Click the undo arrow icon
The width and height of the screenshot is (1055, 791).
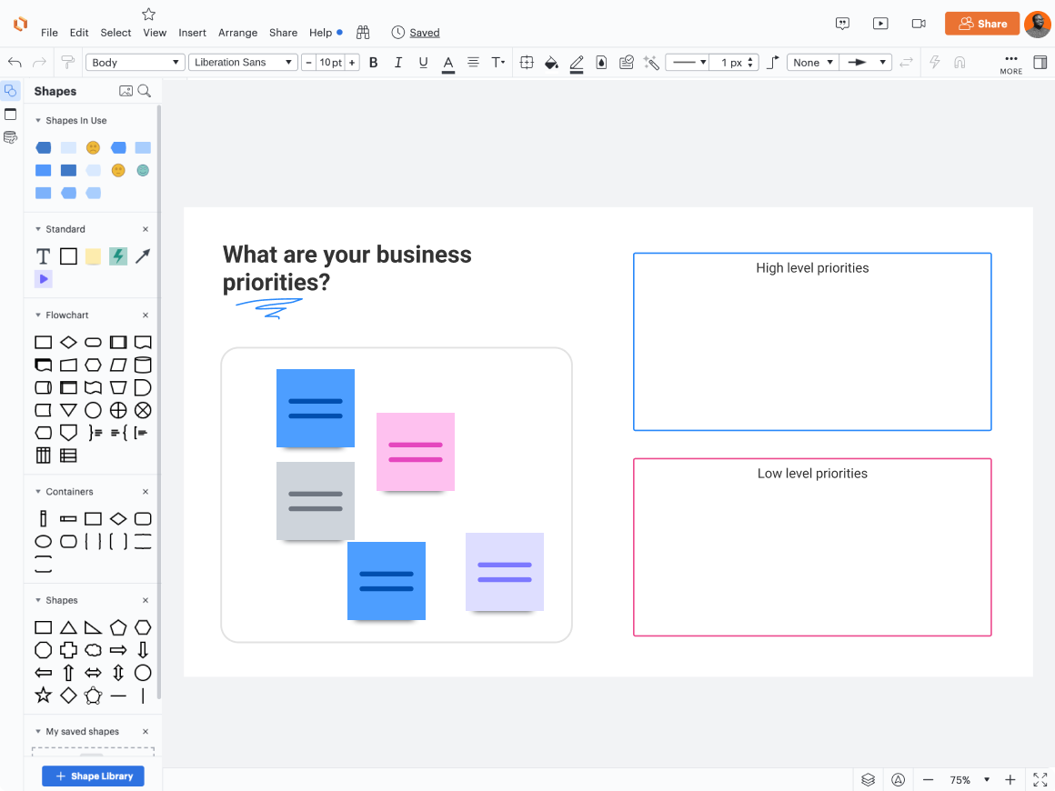click(x=15, y=63)
